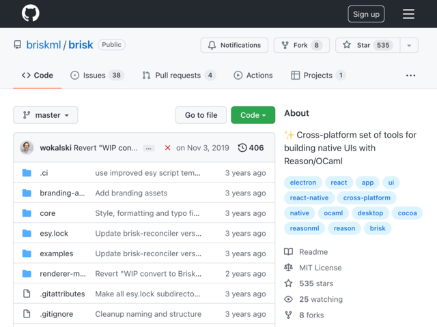Open the .gitignore file
The image size is (437, 327).
[x=56, y=314]
